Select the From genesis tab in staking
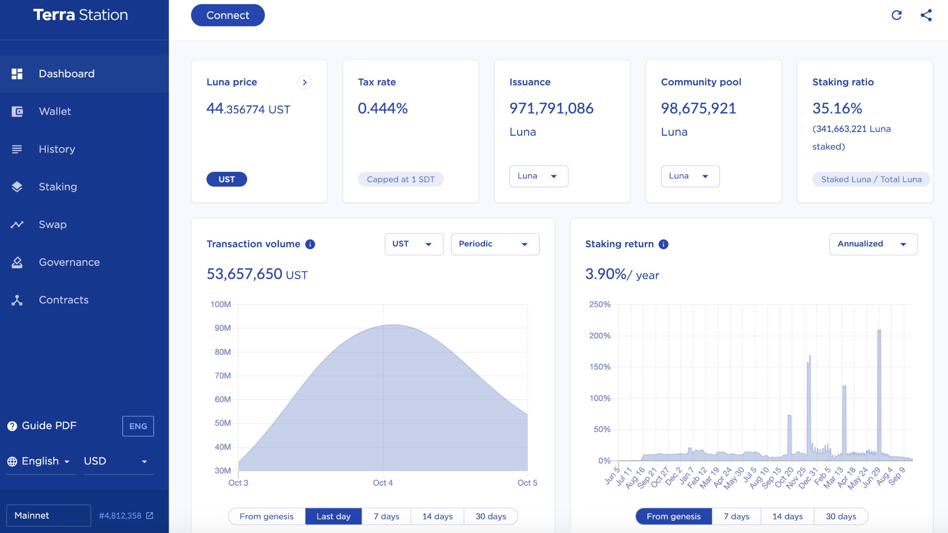 tap(673, 515)
